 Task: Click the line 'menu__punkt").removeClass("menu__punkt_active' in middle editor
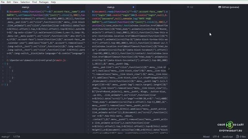point(121,105)
